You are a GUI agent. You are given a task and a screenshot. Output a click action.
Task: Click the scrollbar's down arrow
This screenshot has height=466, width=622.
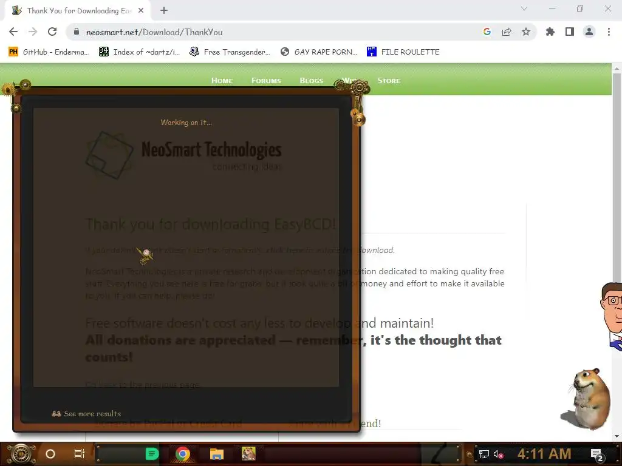[617, 436]
